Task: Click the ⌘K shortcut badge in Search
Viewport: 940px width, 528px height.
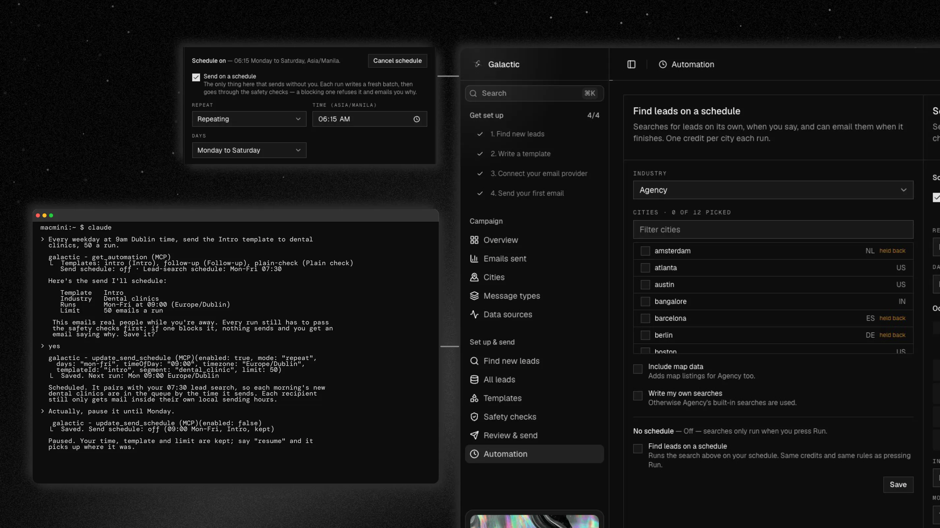Action: 590,93
